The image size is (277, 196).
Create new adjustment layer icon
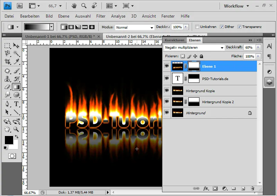pos(224,188)
